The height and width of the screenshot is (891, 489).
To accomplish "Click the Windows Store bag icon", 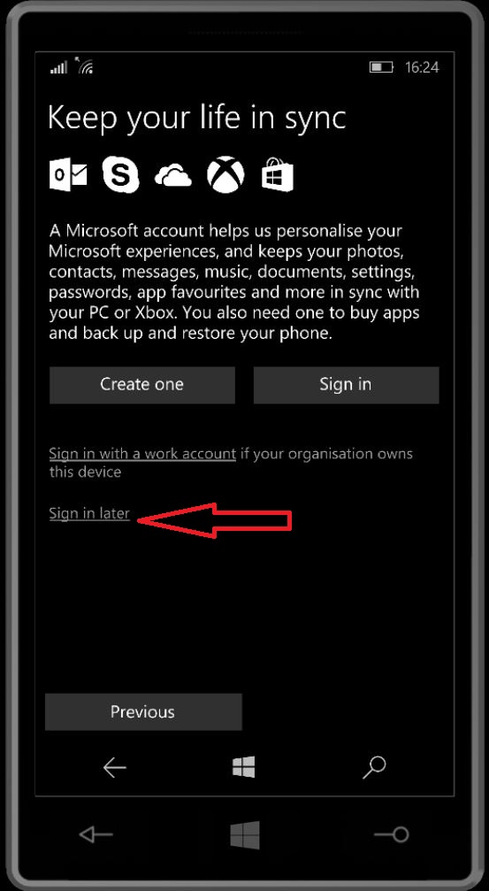I will point(277,174).
